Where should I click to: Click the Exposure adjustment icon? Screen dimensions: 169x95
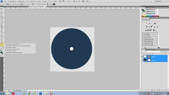tap(154, 23)
